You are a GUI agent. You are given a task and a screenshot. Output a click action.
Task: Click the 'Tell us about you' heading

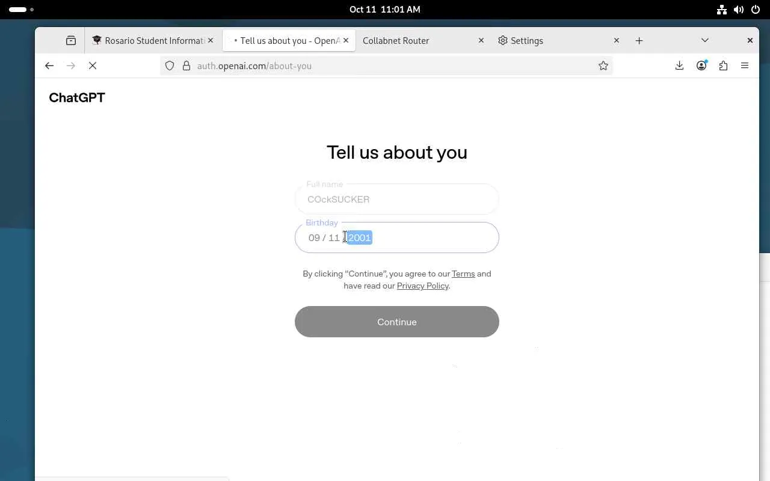(397, 152)
